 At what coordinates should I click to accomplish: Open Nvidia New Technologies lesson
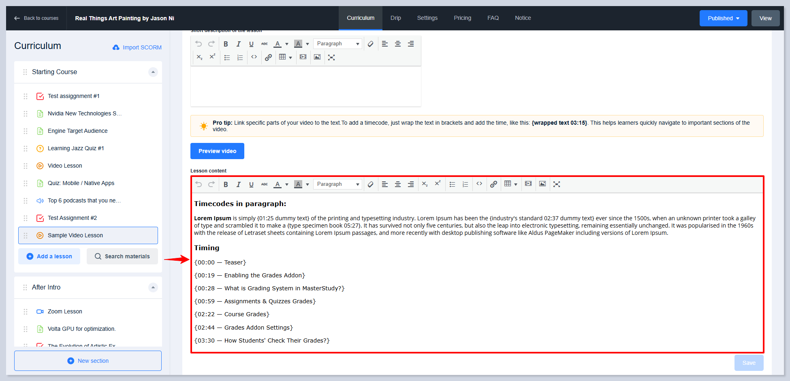(x=85, y=113)
